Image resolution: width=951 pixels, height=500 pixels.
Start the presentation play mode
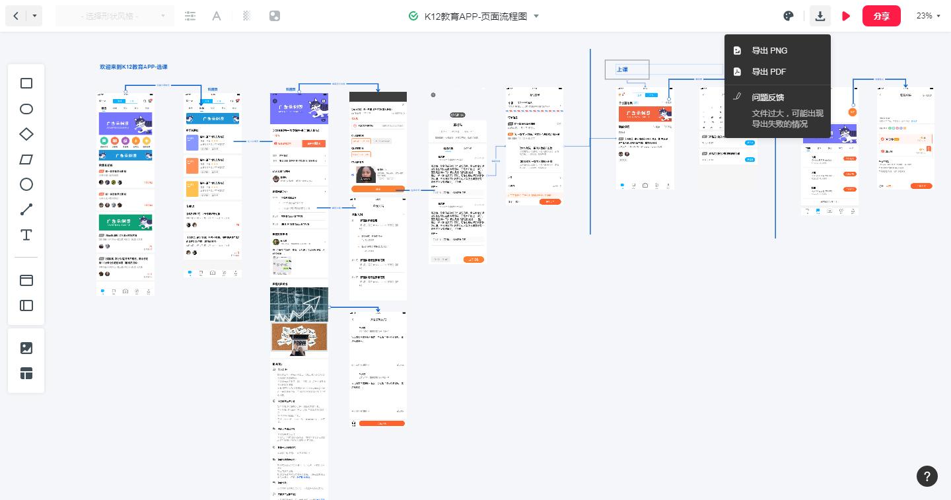point(846,16)
